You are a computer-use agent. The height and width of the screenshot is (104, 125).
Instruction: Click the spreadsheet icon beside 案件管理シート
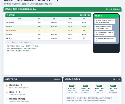pos(7,15)
